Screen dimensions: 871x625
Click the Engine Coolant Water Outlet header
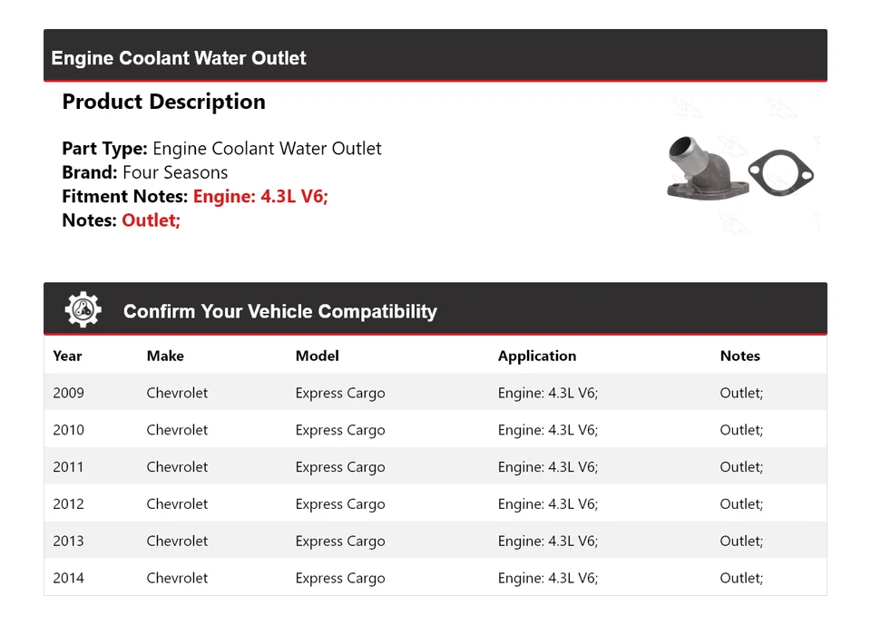pos(179,58)
